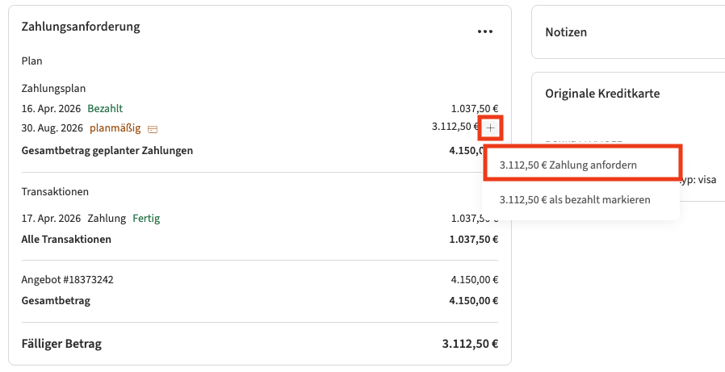
Task: Choose "3.112,50 € als bezahlt markieren"
Action: click(575, 199)
